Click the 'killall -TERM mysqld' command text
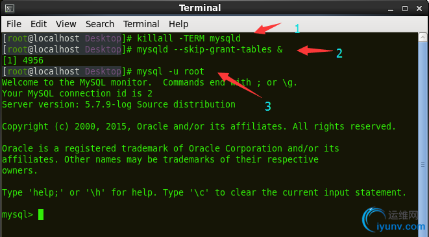The height and width of the screenshot is (237, 429). tap(189, 38)
